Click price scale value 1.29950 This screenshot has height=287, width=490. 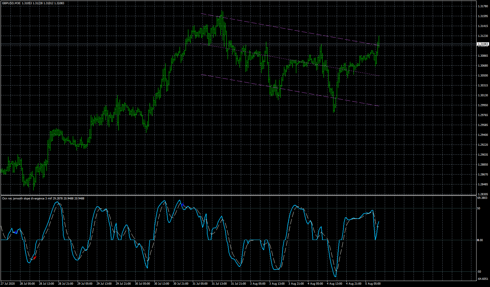[x=483, y=105]
